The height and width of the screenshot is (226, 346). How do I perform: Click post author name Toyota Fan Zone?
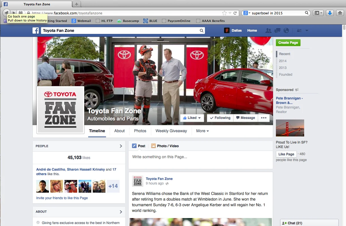[159, 179]
